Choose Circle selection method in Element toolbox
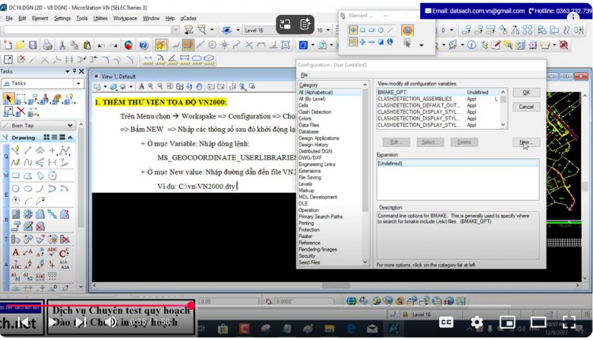Screen dimensions: 593x340 point(381,30)
